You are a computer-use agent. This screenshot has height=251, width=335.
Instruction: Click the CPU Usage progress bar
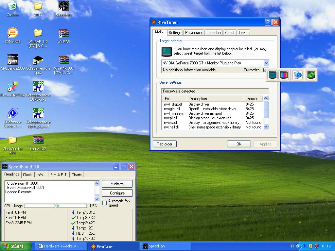click(x=56, y=206)
